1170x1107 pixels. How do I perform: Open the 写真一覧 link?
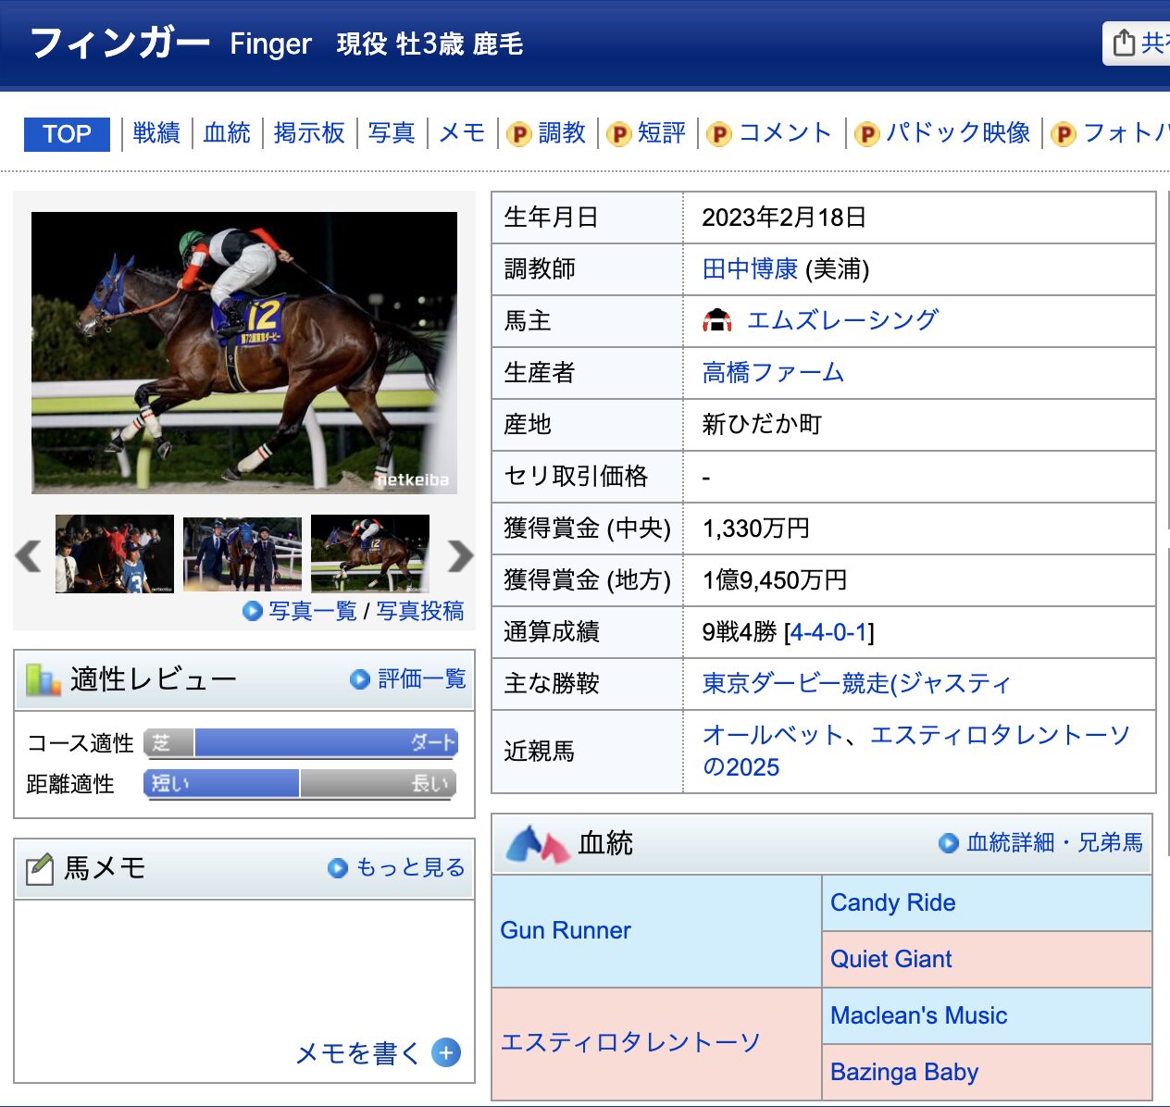point(313,611)
